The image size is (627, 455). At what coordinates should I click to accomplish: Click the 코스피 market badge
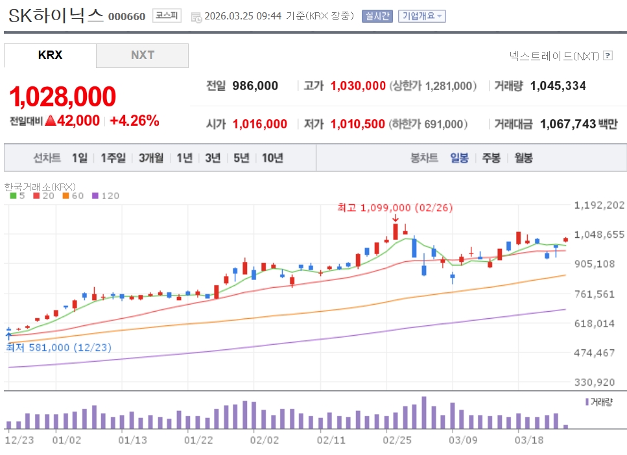pyautogui.click(x=167, y=16)
